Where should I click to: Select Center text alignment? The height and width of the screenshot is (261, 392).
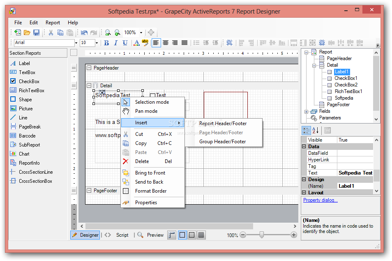(x=166, y=43)
